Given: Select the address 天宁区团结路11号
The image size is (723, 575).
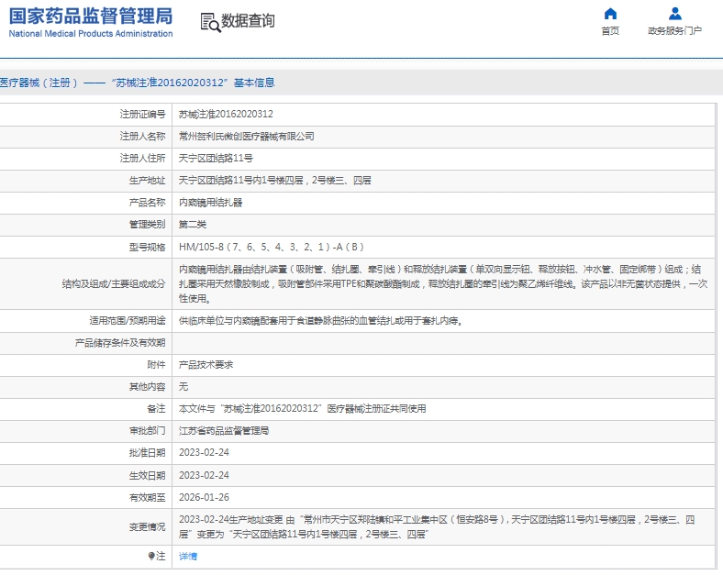Looking at the screenshot, I should (216, 159).
